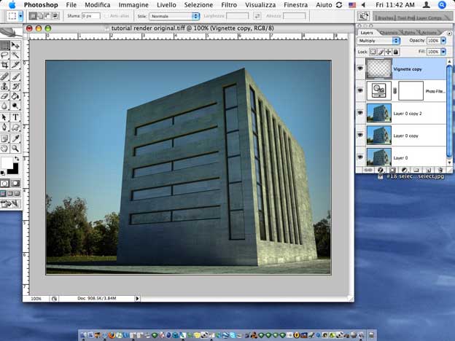This screenshot has height=341, width=455.
Task: Open the Stile Normale dropdown
Action: coord(174,15)
